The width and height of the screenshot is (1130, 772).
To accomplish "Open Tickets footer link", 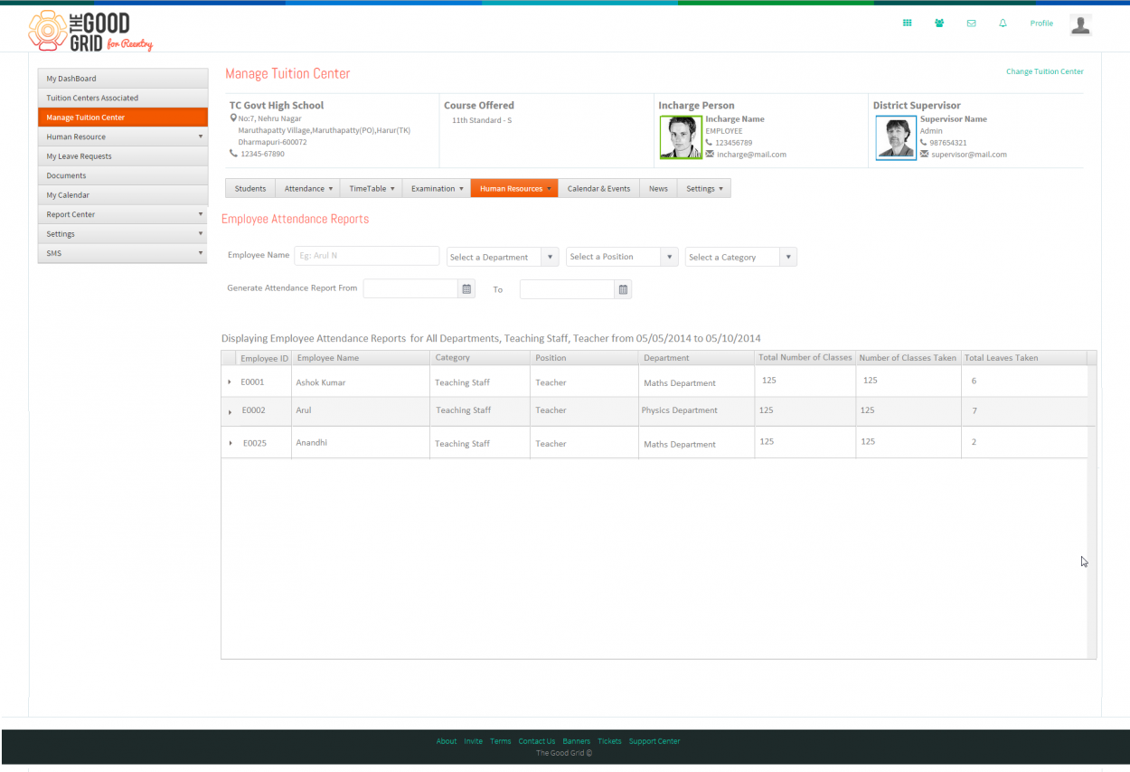I will [609, 741].
